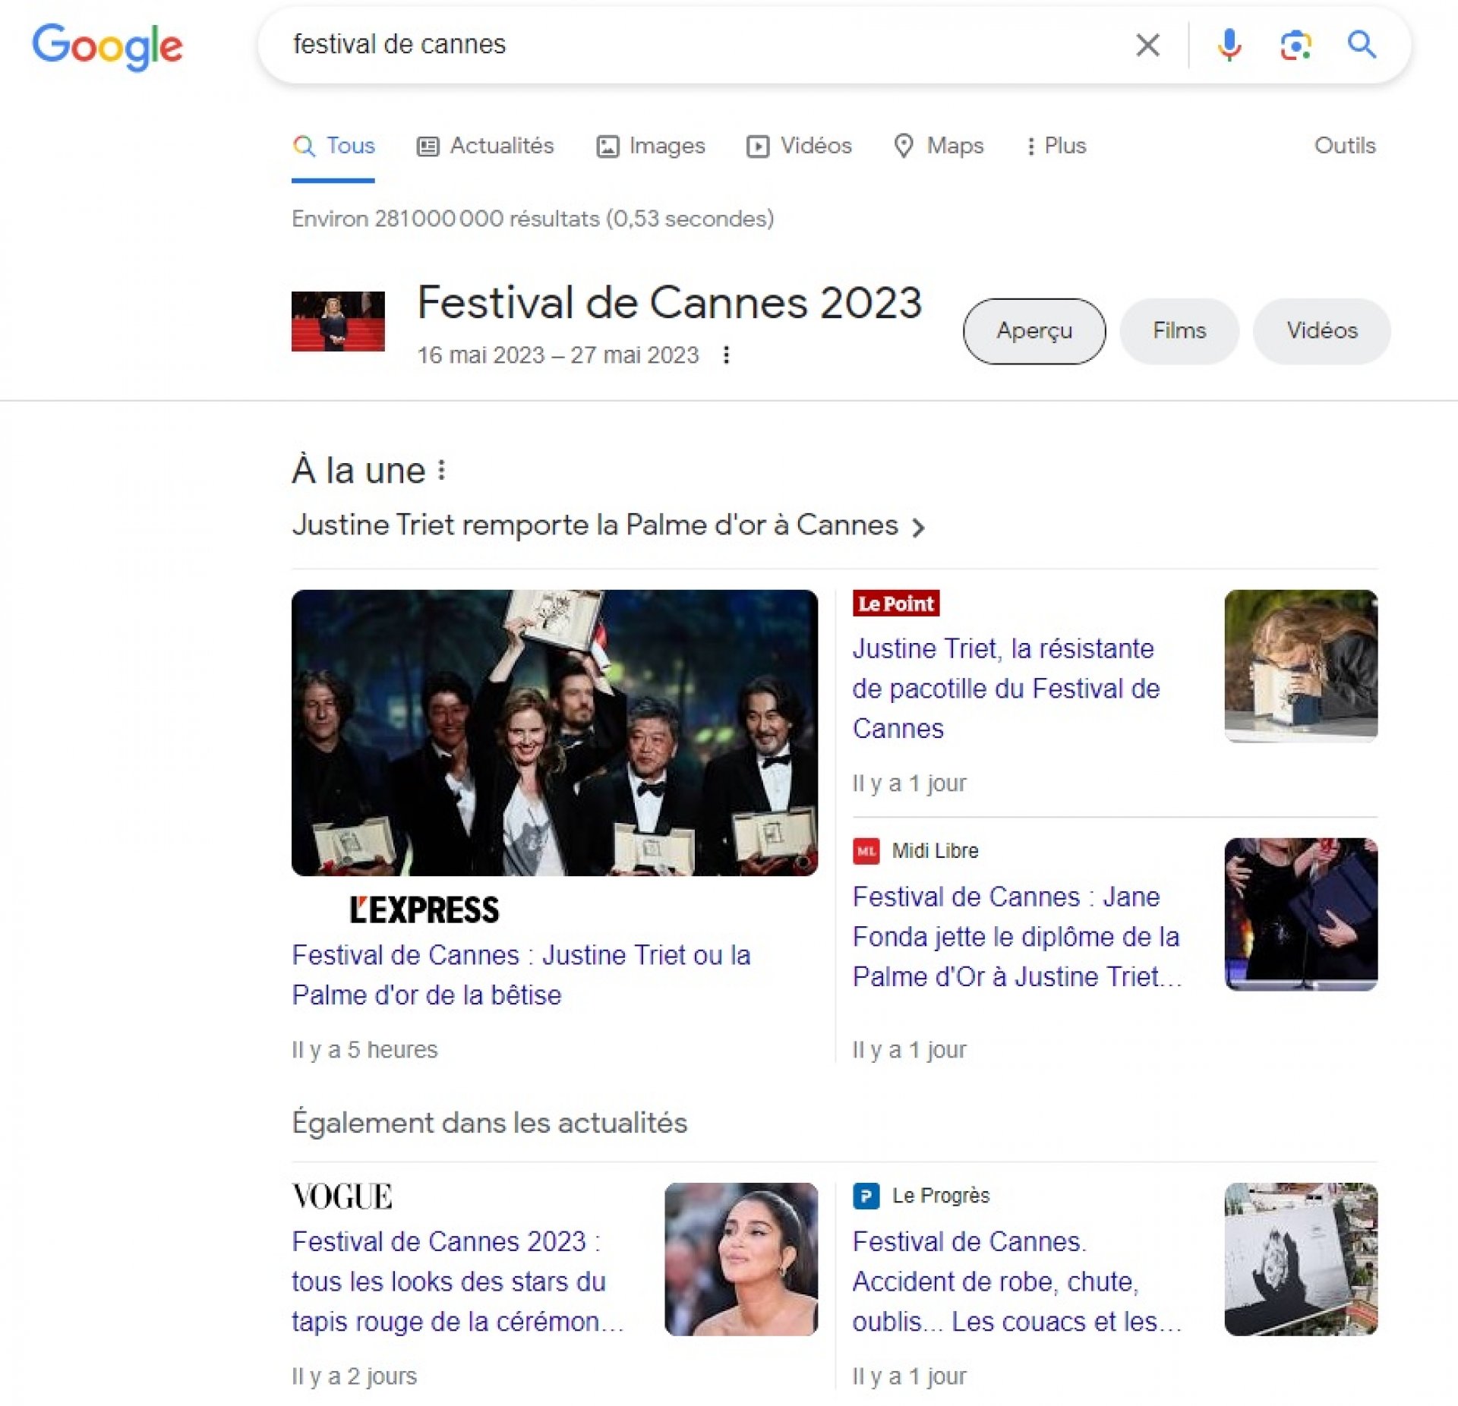
Task: Open the Maps tab
Action: click(939, 146)
